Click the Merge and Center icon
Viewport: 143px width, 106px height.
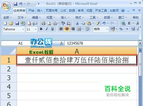tap(79, 29)
